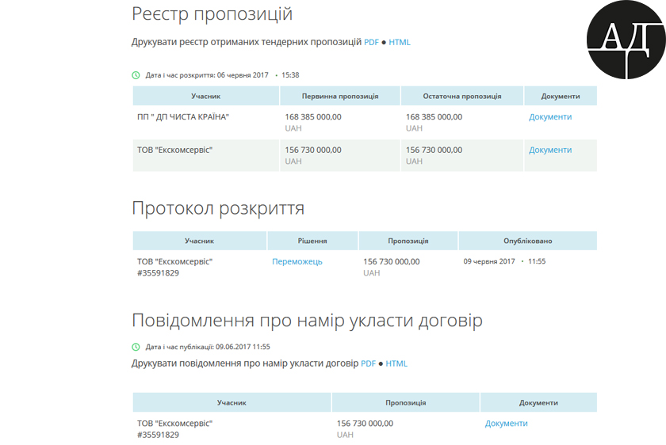Open the PDF of the contract intent notice

pyautogui.click(x=368, y=363)
